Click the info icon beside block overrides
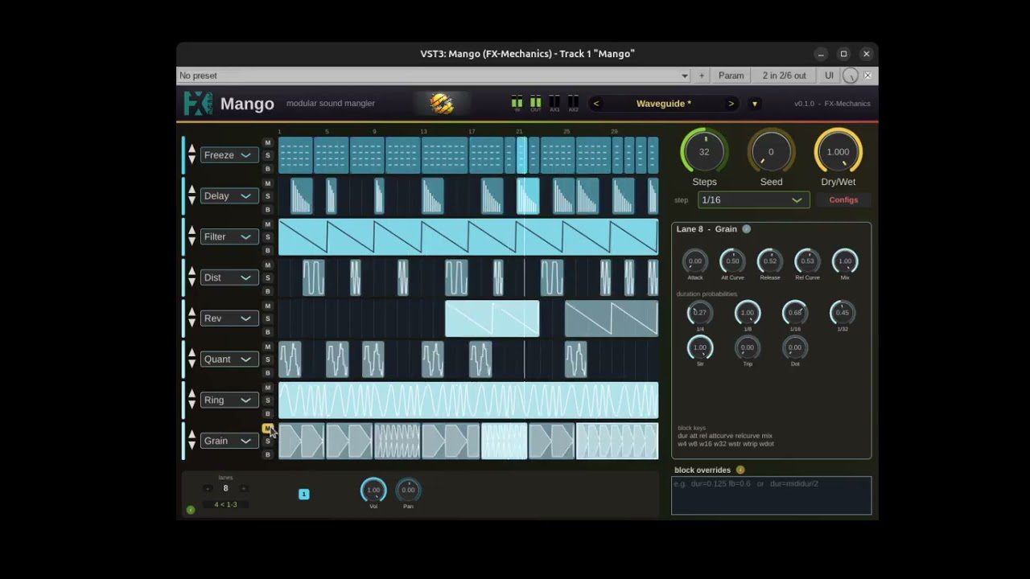 coord(740,470)
